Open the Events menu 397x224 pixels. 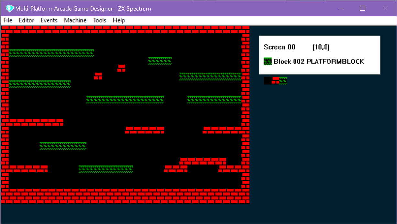[x=49, y=20]
